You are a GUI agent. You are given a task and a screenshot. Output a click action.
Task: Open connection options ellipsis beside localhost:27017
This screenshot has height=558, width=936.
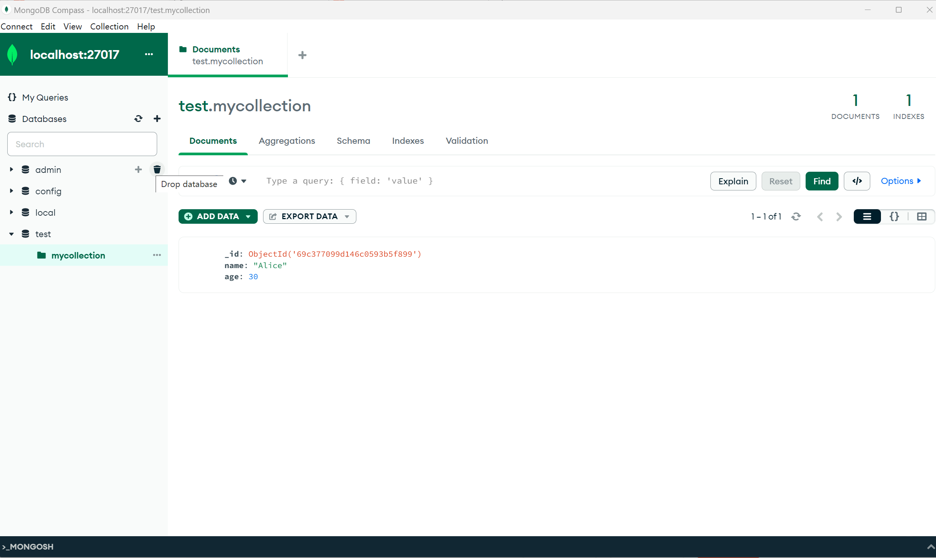point(149,54)
